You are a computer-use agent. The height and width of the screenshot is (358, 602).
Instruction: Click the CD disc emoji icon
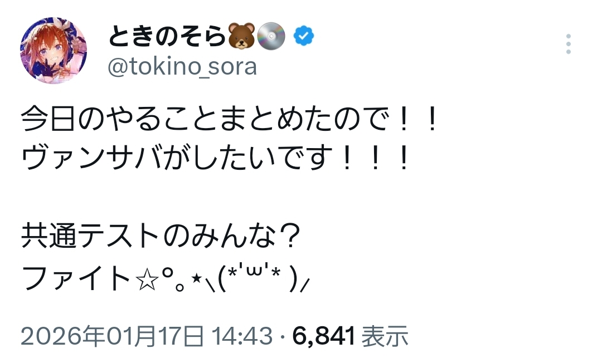tap(273, 36)
